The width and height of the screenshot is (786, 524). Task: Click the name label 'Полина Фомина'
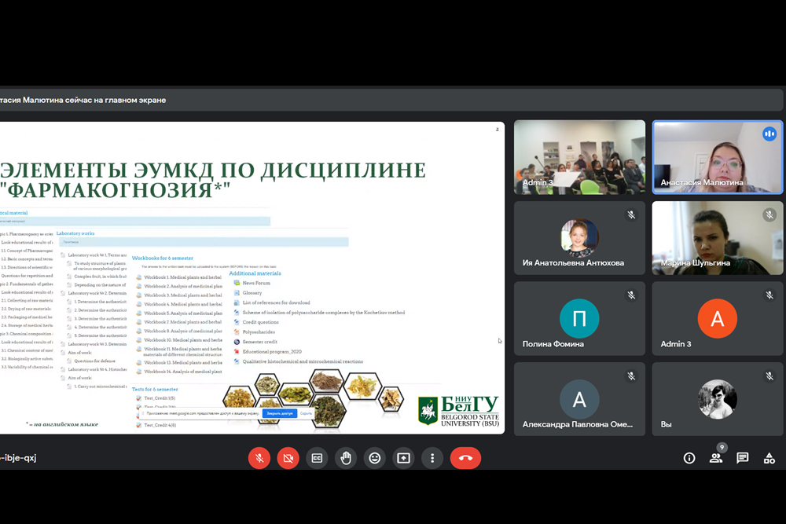[x=553, y=344]
